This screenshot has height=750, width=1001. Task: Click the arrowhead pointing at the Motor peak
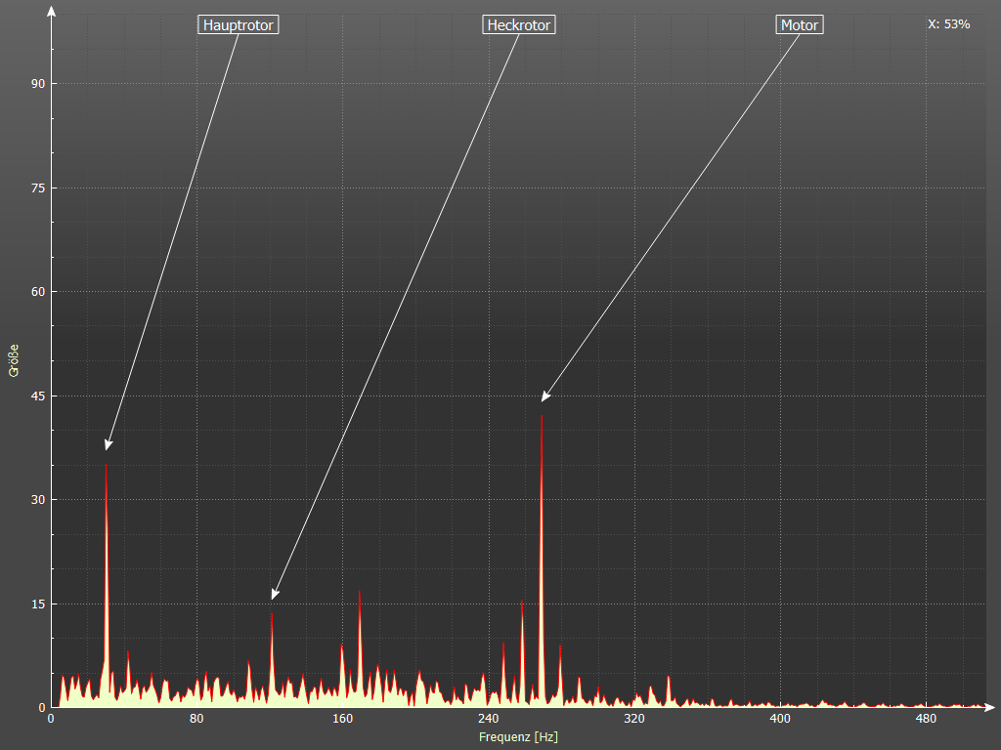tap(544, 397)
